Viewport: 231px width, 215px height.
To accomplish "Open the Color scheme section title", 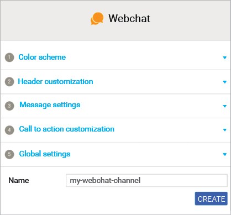I will [x=42, y=57].
